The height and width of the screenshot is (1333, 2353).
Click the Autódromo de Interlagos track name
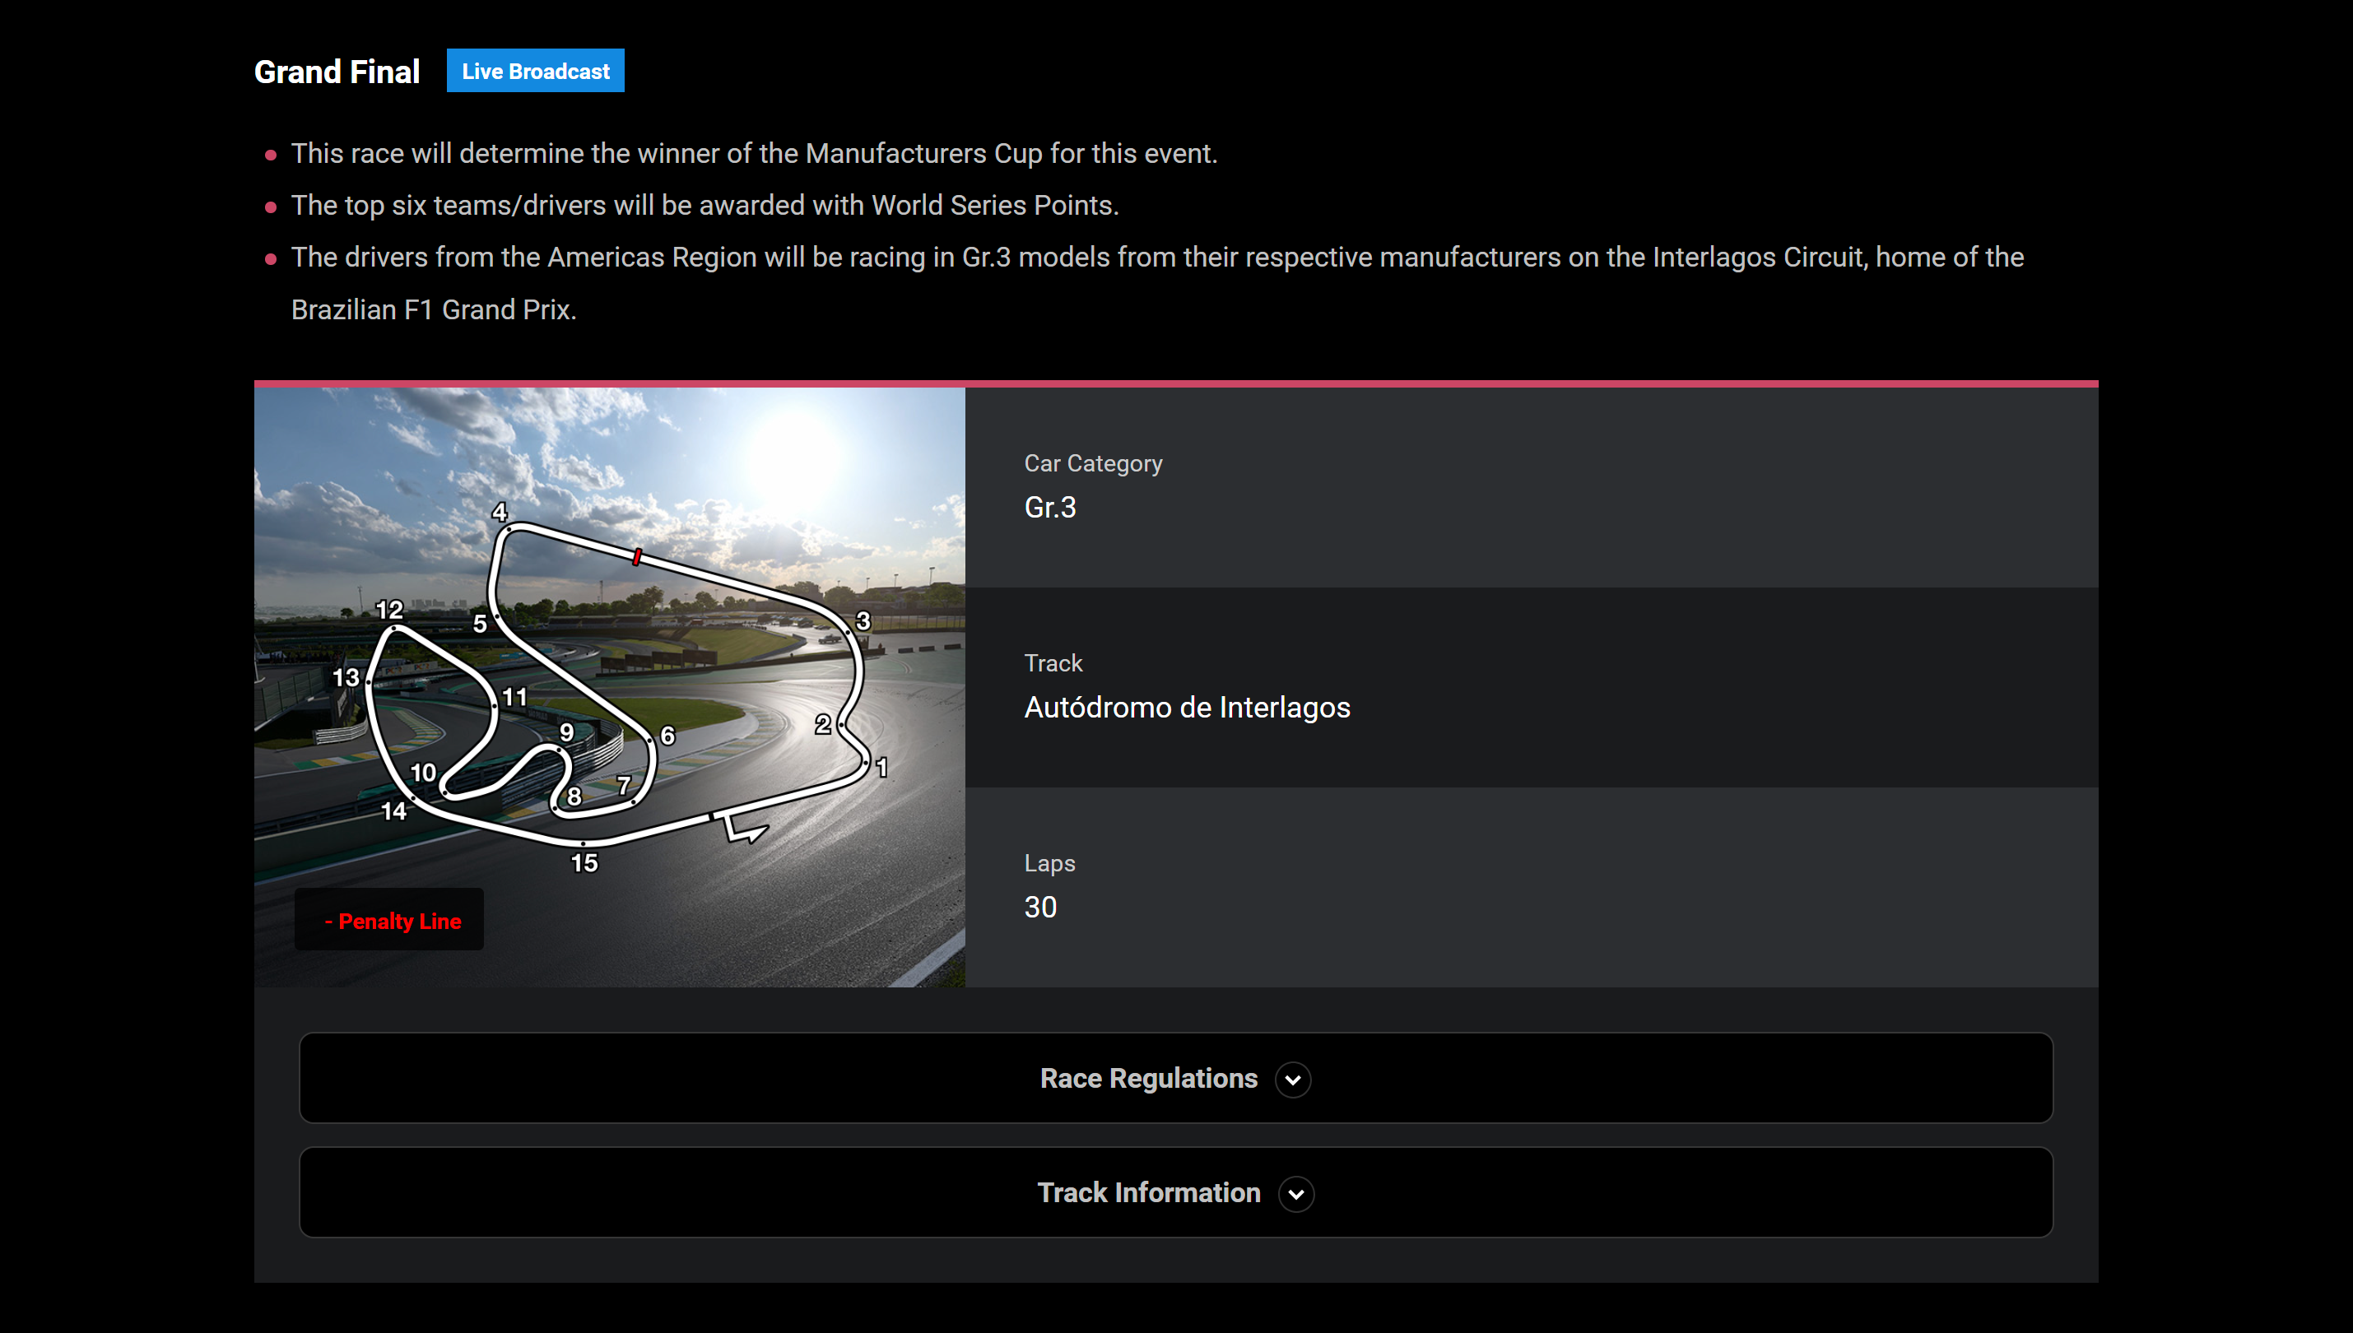click(x=1187, y=708)
